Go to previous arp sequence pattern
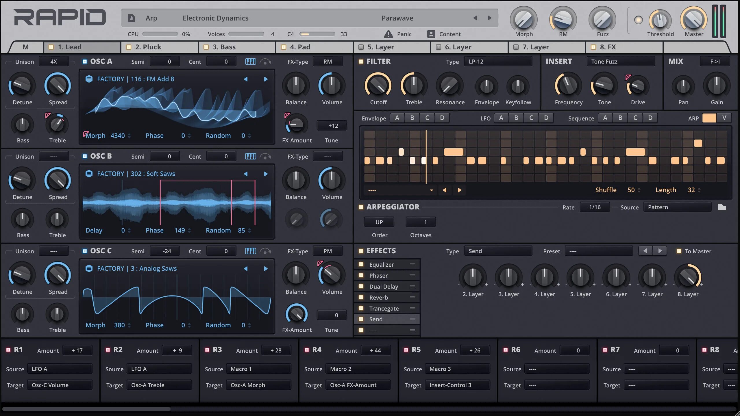The height and width of the screenshot is (416, 740). click(x=445, y=190)
